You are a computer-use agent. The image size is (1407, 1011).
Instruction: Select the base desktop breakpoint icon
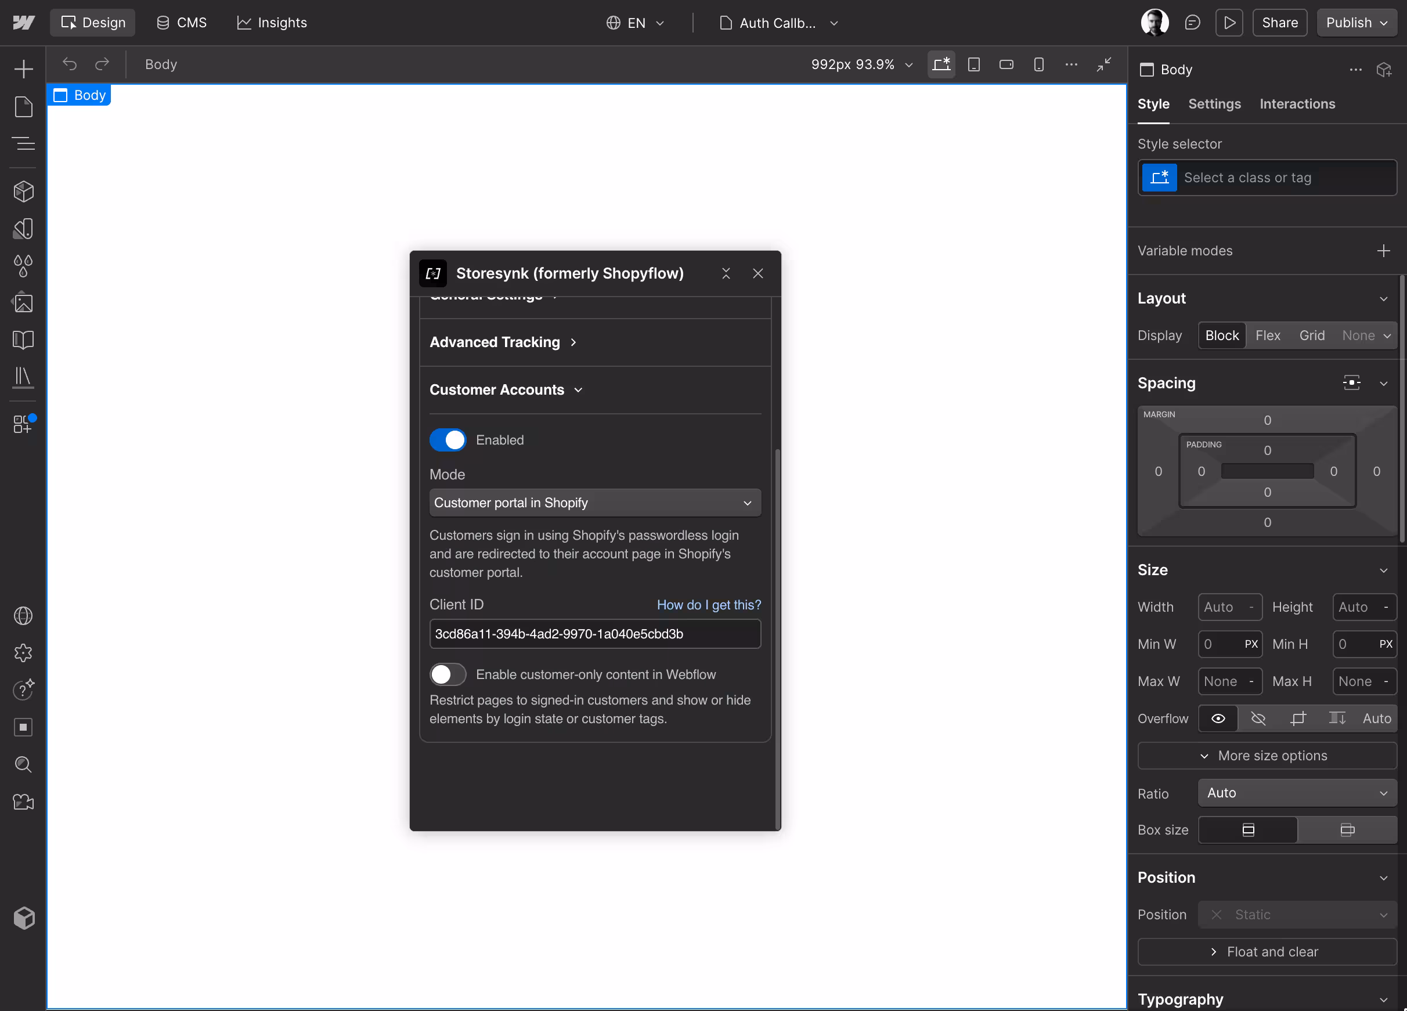click(x=941, y=64)
